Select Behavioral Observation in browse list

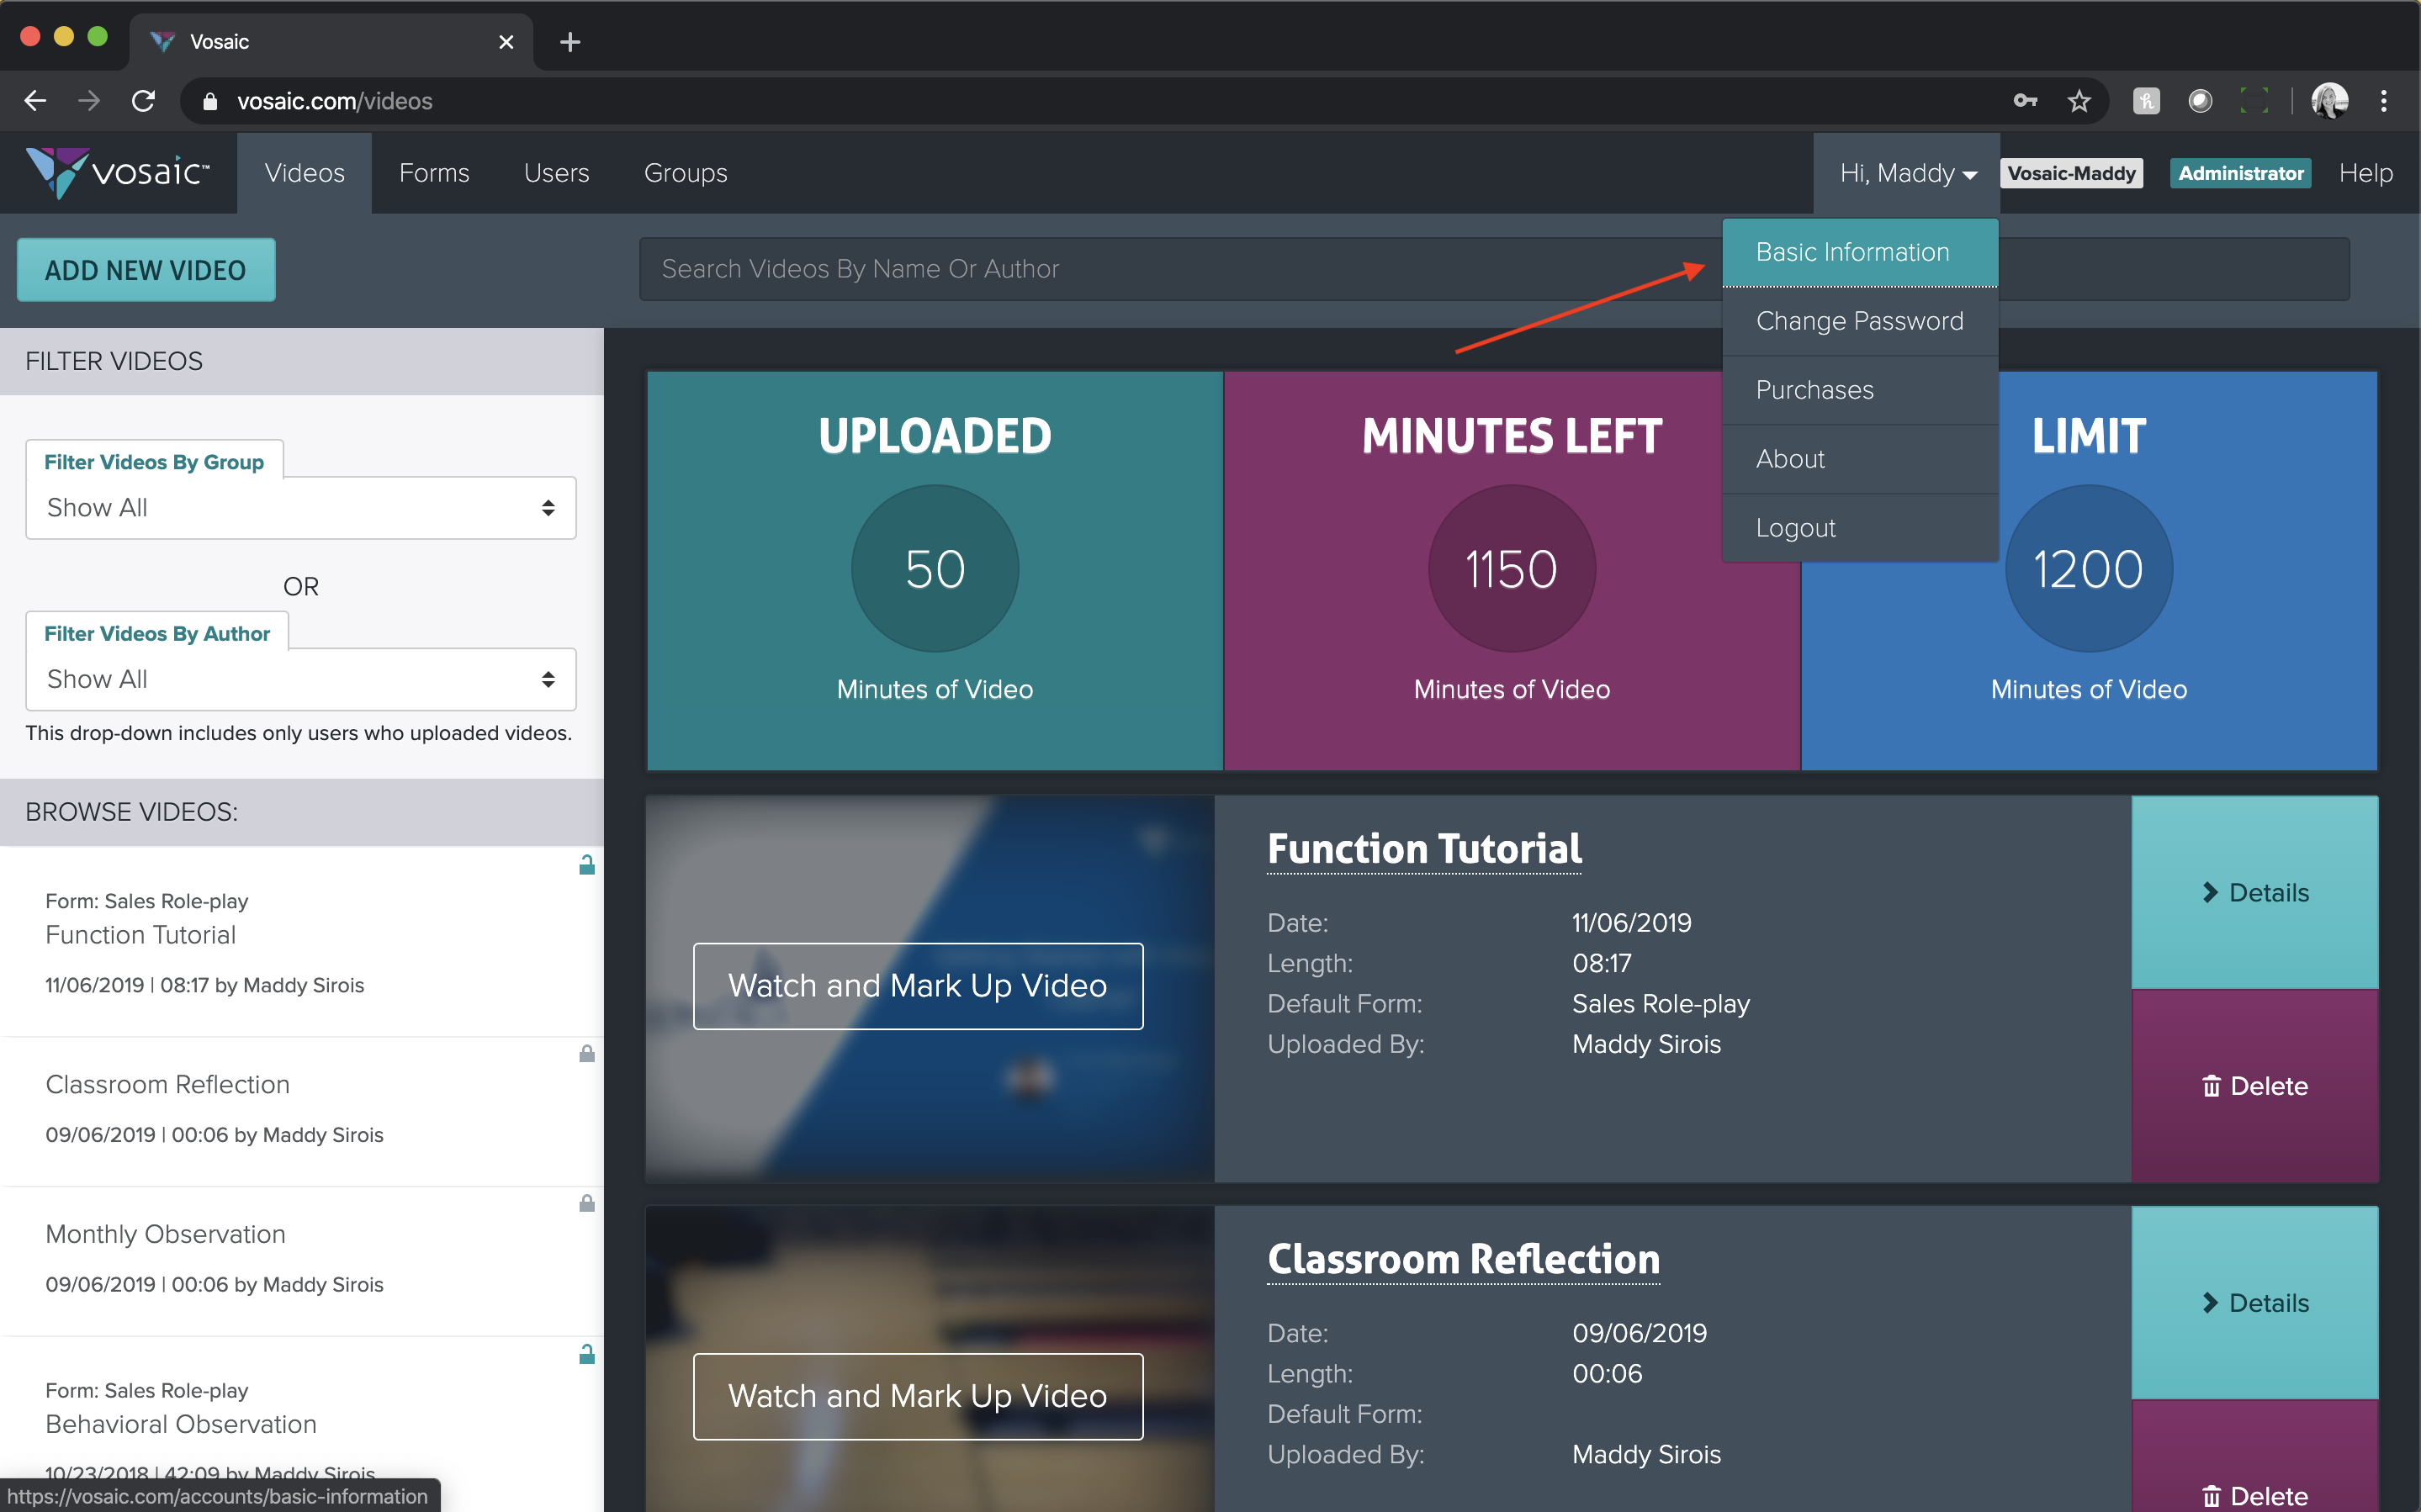point(301,1425)
